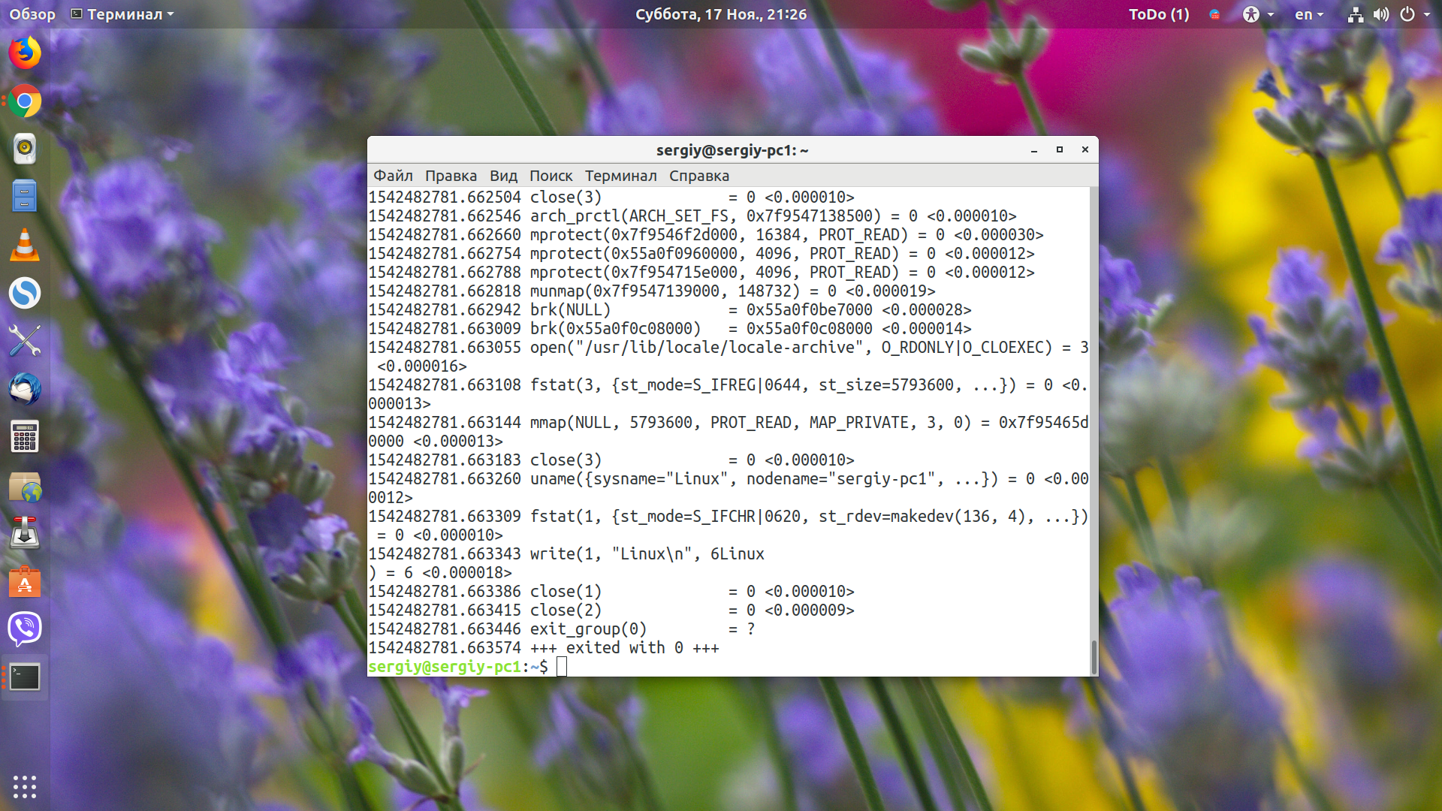Open Thunderbird mail from the dock

pyautogui.click(x=25, y=389)
